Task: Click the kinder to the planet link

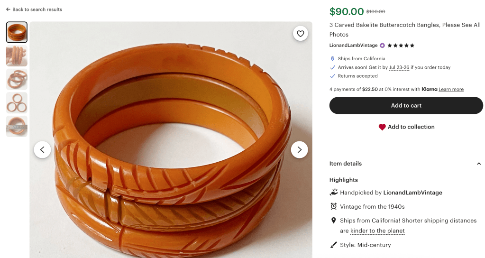Action: point(377,231)
